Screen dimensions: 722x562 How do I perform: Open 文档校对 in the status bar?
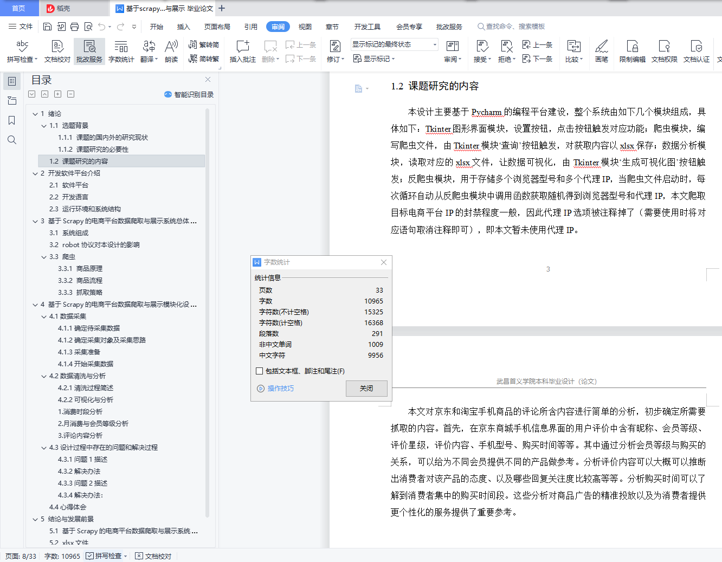coord(153,556)
